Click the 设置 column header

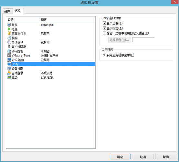[23, 20]
